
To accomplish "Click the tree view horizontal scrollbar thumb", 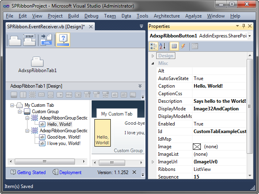I will [x=45, y=161].
